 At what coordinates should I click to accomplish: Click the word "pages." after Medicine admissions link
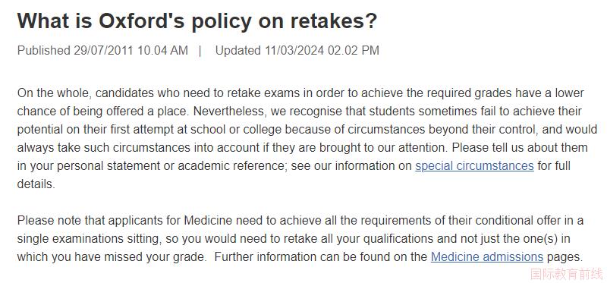(x=564, y=257)
